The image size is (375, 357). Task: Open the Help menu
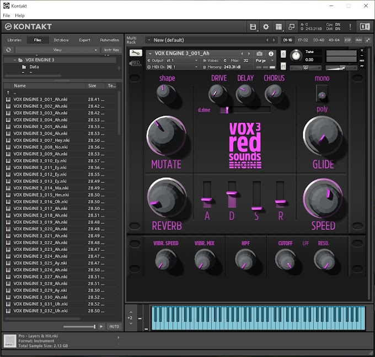20,15
